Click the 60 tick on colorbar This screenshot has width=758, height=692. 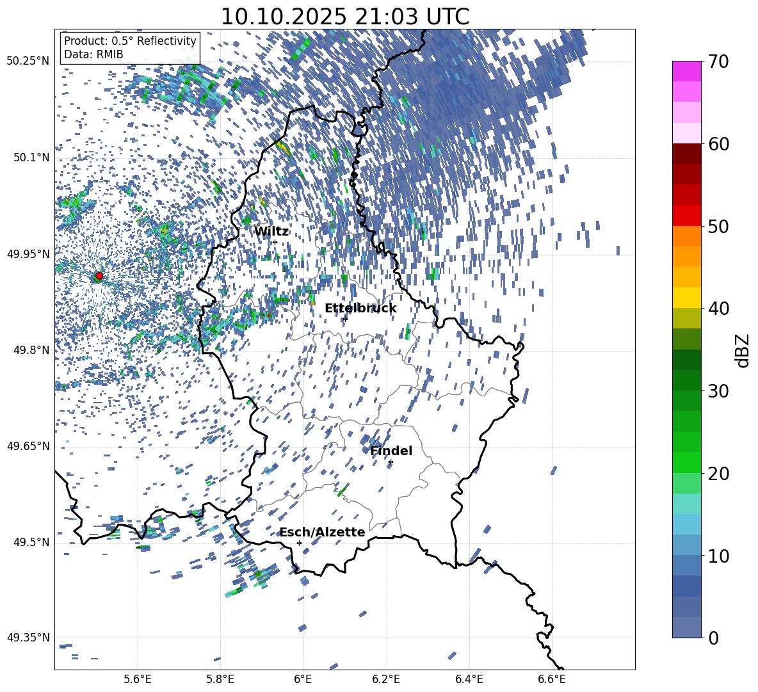click(x=718, y=144)
